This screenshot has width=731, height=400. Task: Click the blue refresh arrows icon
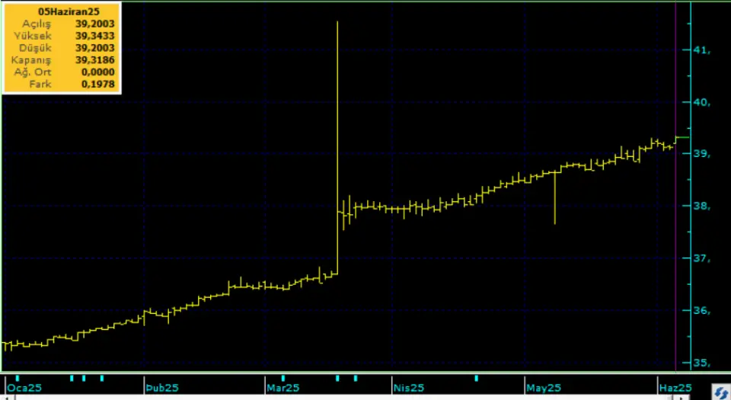(x=721, y=392)
